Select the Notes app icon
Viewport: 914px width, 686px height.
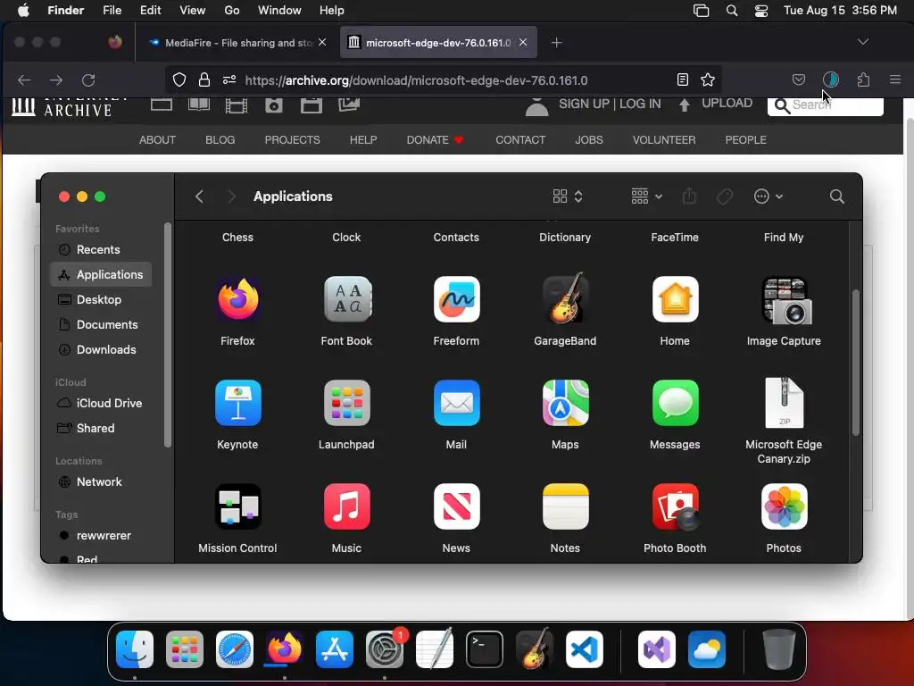(565, 506)
